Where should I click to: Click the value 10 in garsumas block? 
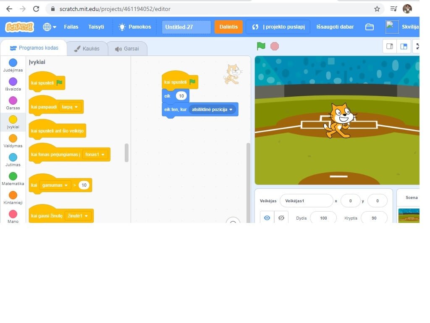click(84, 185)
